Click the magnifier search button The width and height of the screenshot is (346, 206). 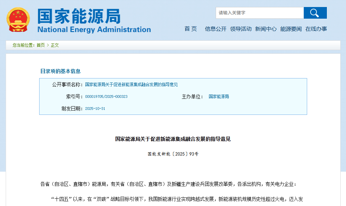click(x=315, y=13)
